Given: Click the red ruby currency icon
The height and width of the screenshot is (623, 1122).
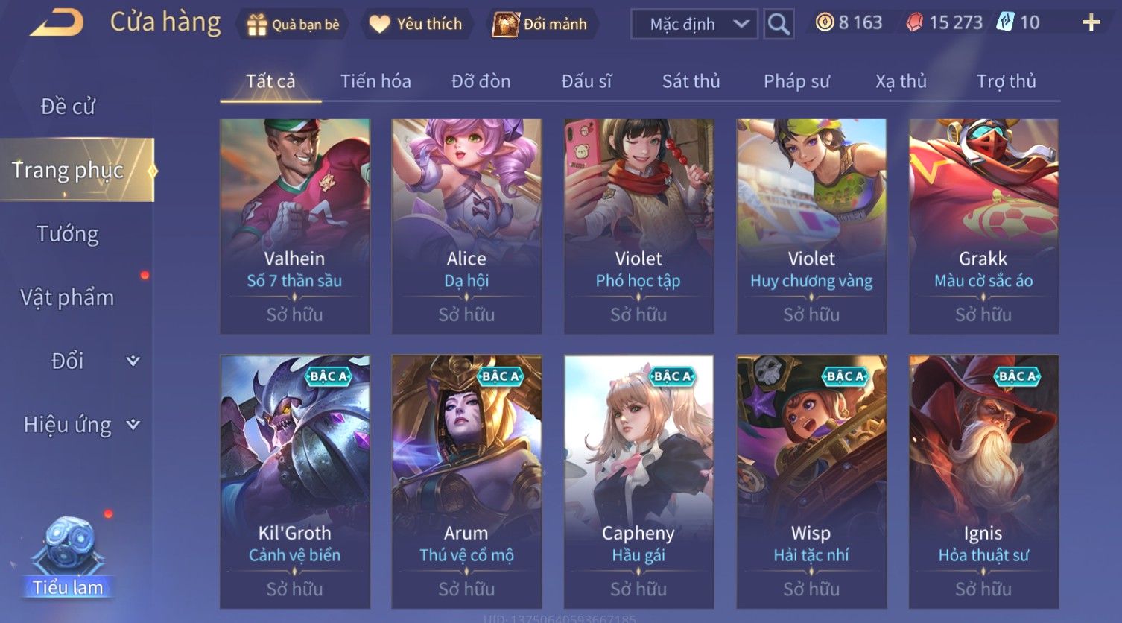Looking at the screenshot, I should coord(914,22).
